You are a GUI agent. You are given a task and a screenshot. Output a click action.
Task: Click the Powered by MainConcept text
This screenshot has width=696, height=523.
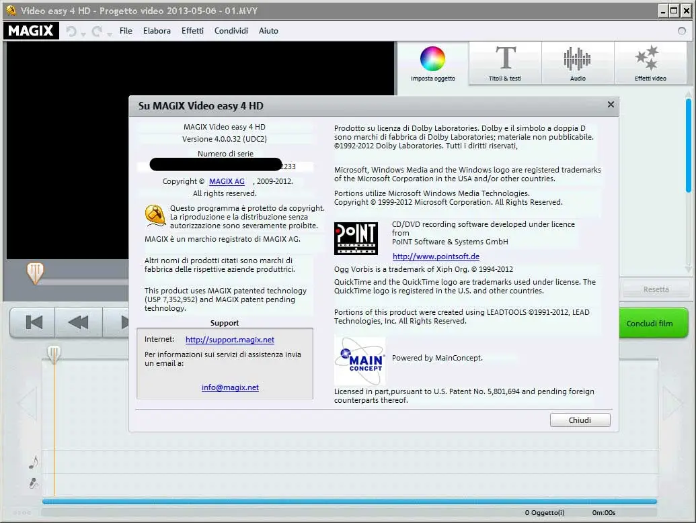(x=437, y=358)
